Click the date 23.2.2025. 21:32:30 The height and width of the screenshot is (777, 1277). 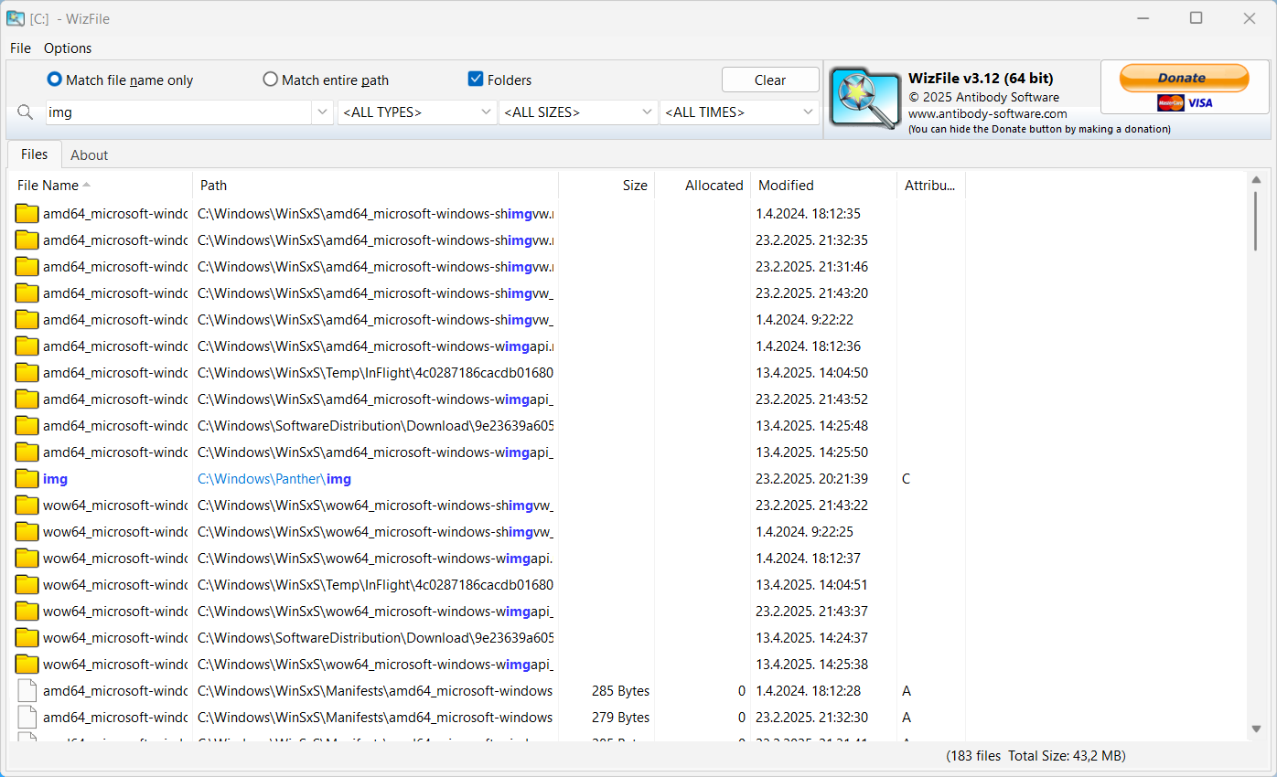tap(812, 718)
